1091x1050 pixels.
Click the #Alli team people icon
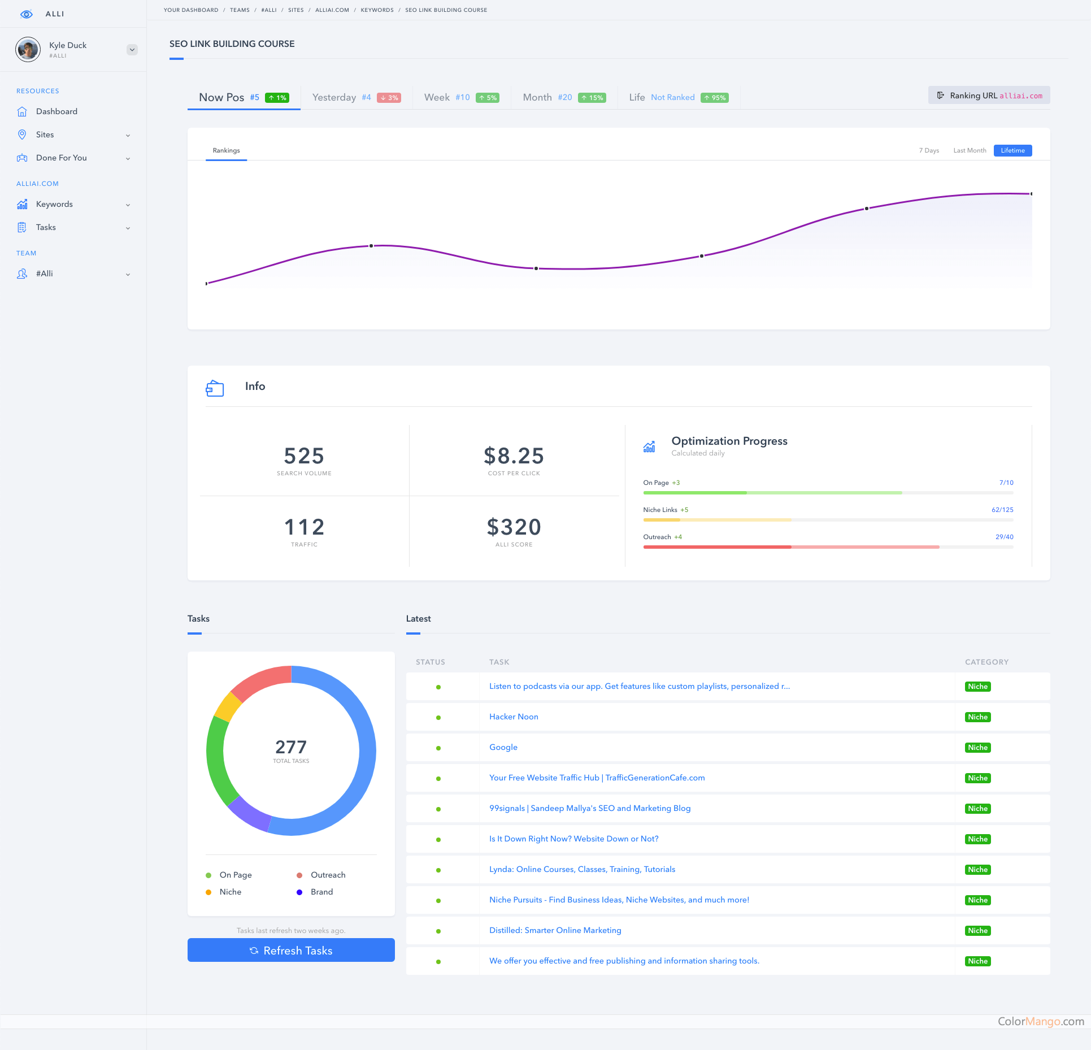coord(21,274)
